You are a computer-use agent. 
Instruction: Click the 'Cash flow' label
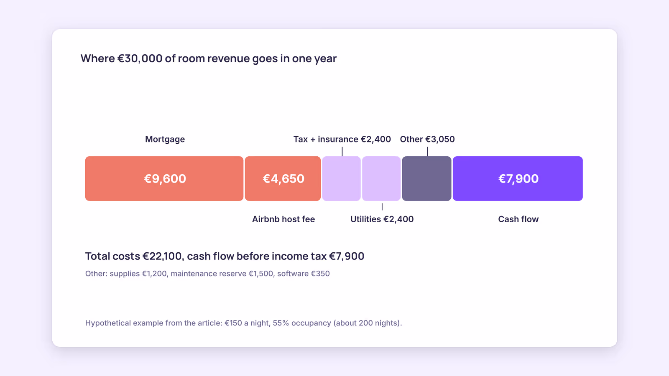tap(518, 219)
